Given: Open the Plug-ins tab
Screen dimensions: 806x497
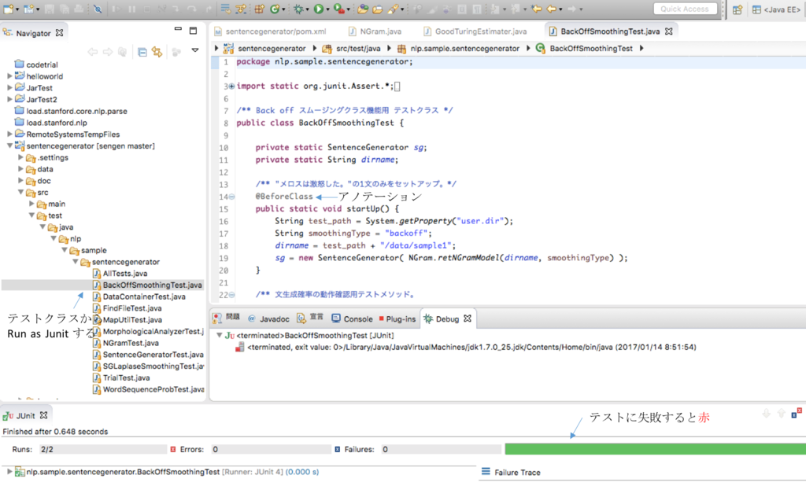Looking at the screenshot, I should coord(397,318).
